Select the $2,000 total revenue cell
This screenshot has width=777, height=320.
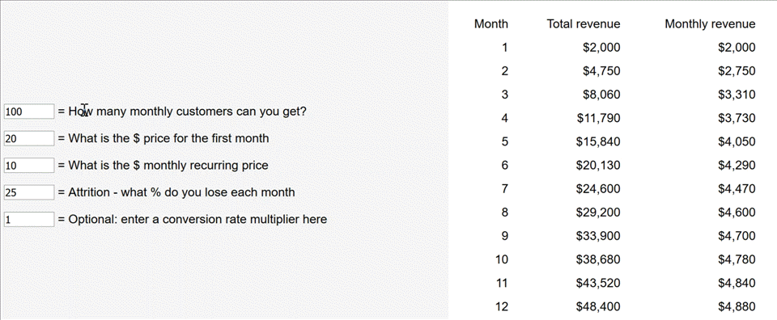[601, 48]
